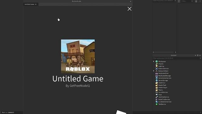The width and height of the screenshot is (202, 114).
Task: Select the ServerStorage label
Action: point(163,80)
